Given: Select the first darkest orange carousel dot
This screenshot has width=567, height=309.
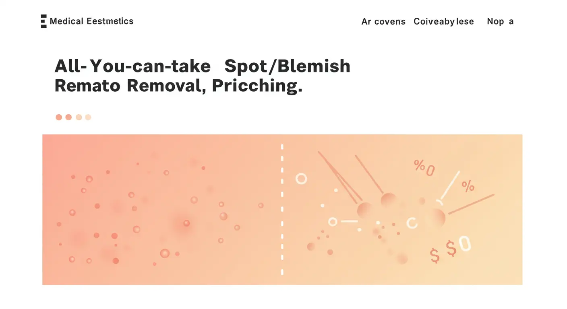Looking at the screenshot, I should pyautogui.click(x=59, y=117).
